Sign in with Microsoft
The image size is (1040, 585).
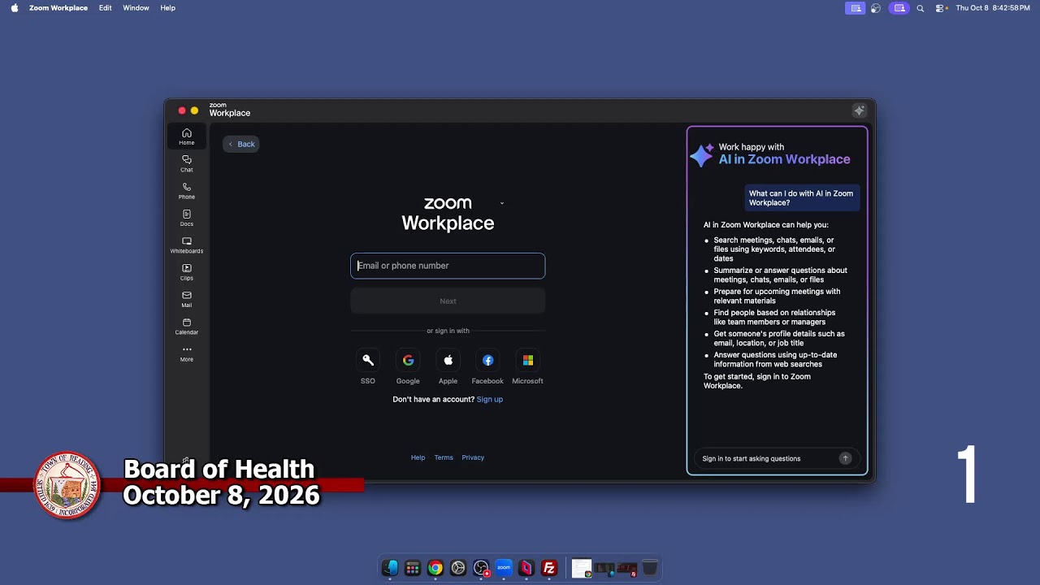[x=527, y=360]
